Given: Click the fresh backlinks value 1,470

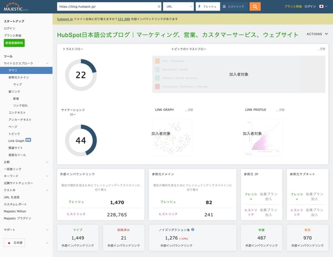Looking at the screenshot, I should 117,203.
